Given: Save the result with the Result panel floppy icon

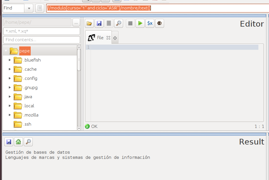Looking at the screenshot, I should pyautogui.click(x=9, y=142).
